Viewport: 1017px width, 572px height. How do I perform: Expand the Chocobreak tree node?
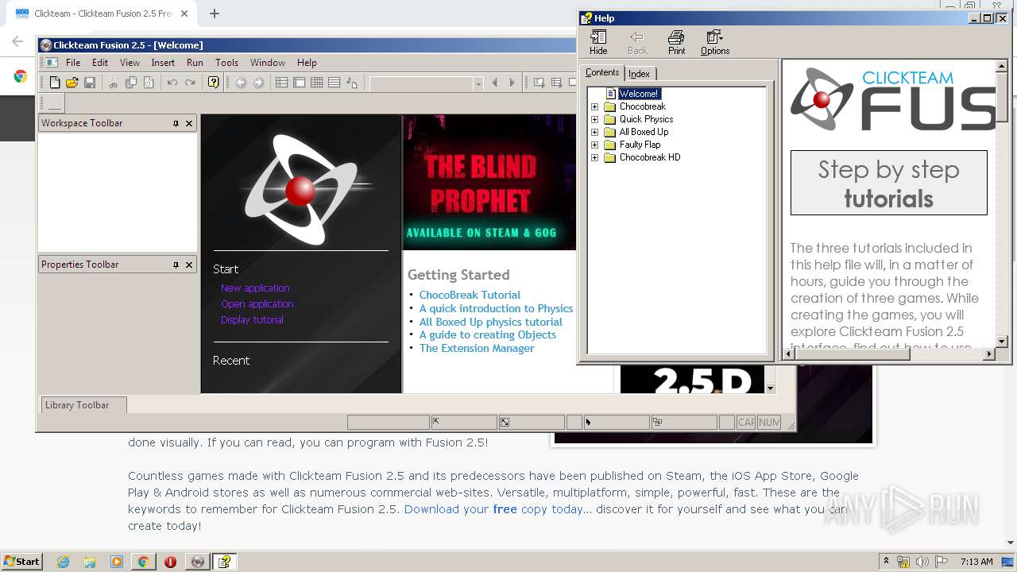click(x=594, y=106)
